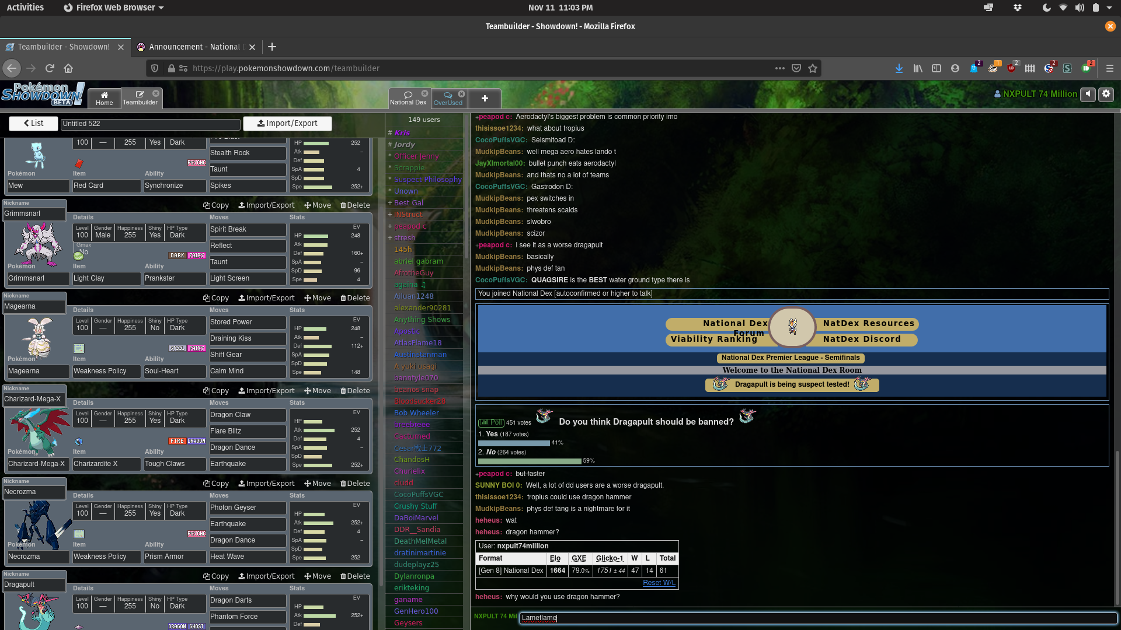Switch to OverUsed chat tab
Viewport: 1121px width, 630px height.
coord(447,98)
